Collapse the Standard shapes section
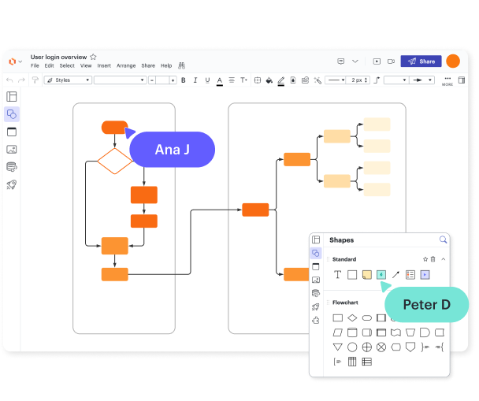This screenshot has height=401, width=479. [x=444, y=259]
